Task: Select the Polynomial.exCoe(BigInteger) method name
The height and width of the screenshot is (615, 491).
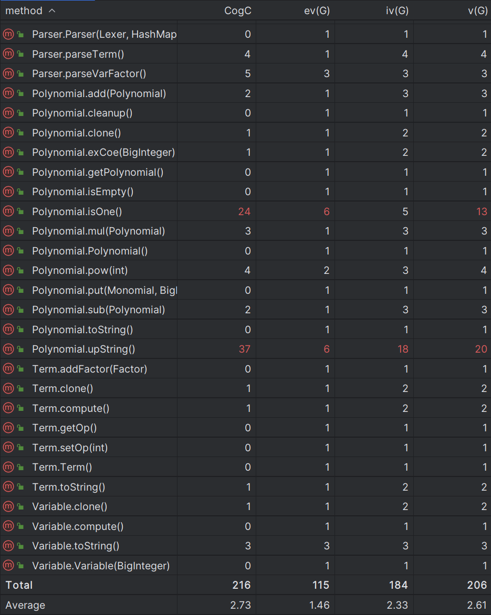Action: click(x=103, y=153)
